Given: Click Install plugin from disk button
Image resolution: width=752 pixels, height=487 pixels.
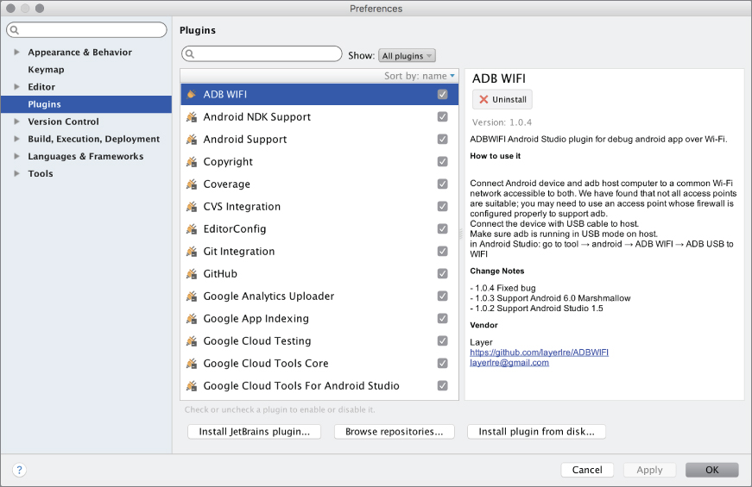Looking at the screenshot, I should tap(537, 432).
